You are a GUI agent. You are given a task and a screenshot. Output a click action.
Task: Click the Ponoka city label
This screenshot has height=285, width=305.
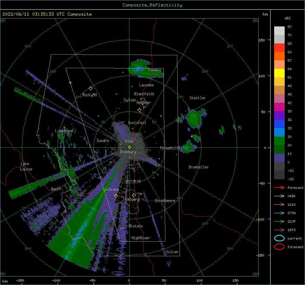pyautogui.click(x=155, y=70)
